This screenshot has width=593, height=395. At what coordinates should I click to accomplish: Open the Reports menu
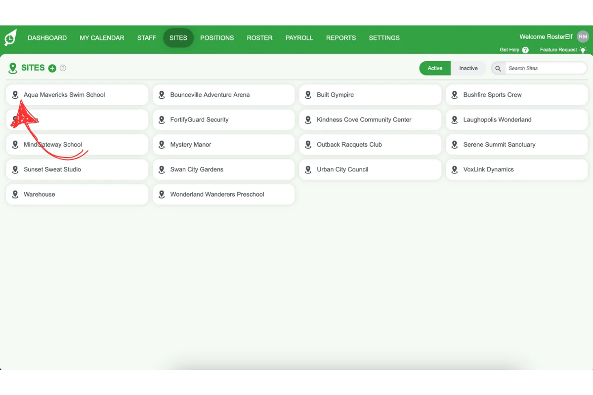click(341, 38)
